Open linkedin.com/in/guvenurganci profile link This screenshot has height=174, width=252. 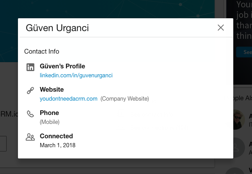[76, 75]
